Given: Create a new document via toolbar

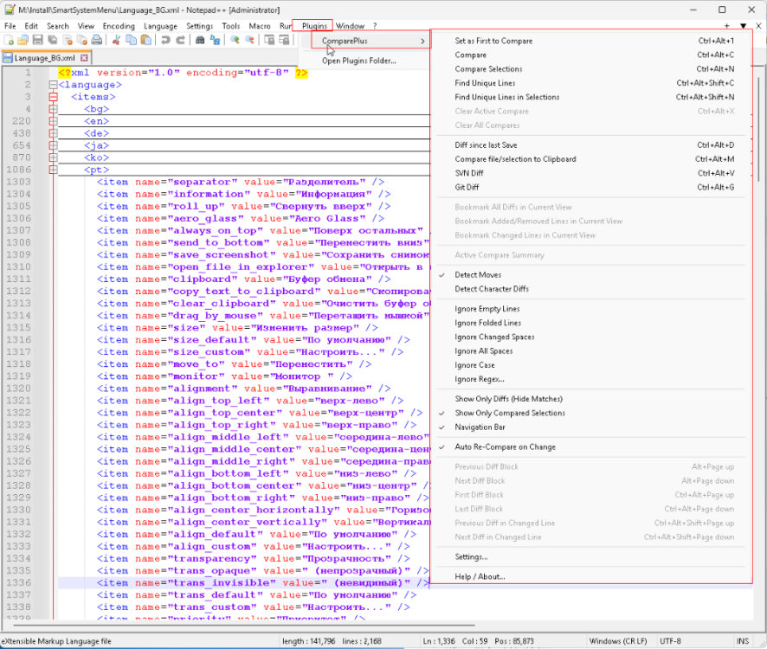Looking at the screenshot, I should [x=9, y=40].
